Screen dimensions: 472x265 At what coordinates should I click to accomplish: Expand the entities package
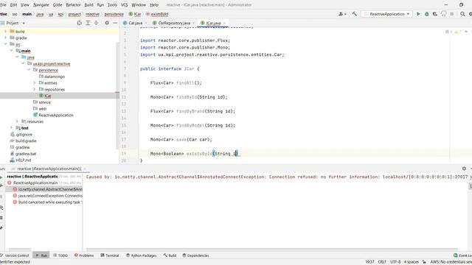point(35,83)
